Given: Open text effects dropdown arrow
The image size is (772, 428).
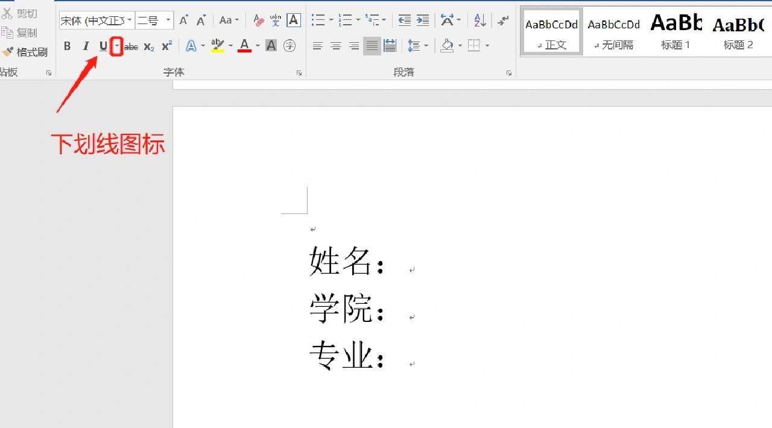Looking at the screenshot, I should click(x=203, y=46).
